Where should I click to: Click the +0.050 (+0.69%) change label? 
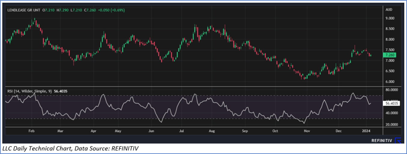pos(112,10)
